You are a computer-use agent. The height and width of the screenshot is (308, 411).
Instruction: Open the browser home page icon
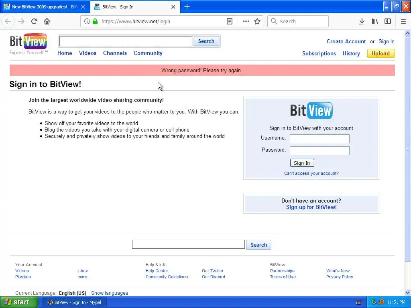click(47, 21)
